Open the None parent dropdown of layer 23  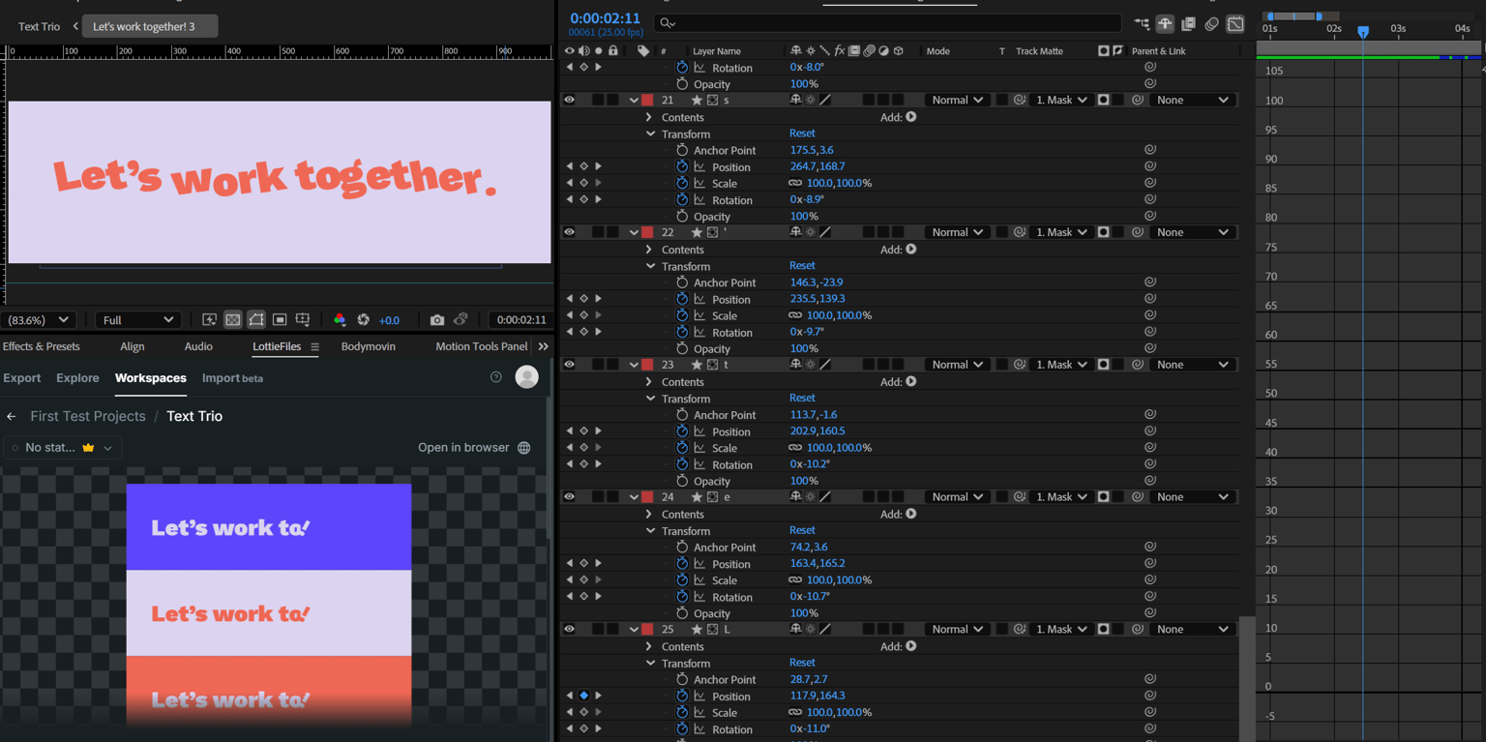pos(1193,365)
